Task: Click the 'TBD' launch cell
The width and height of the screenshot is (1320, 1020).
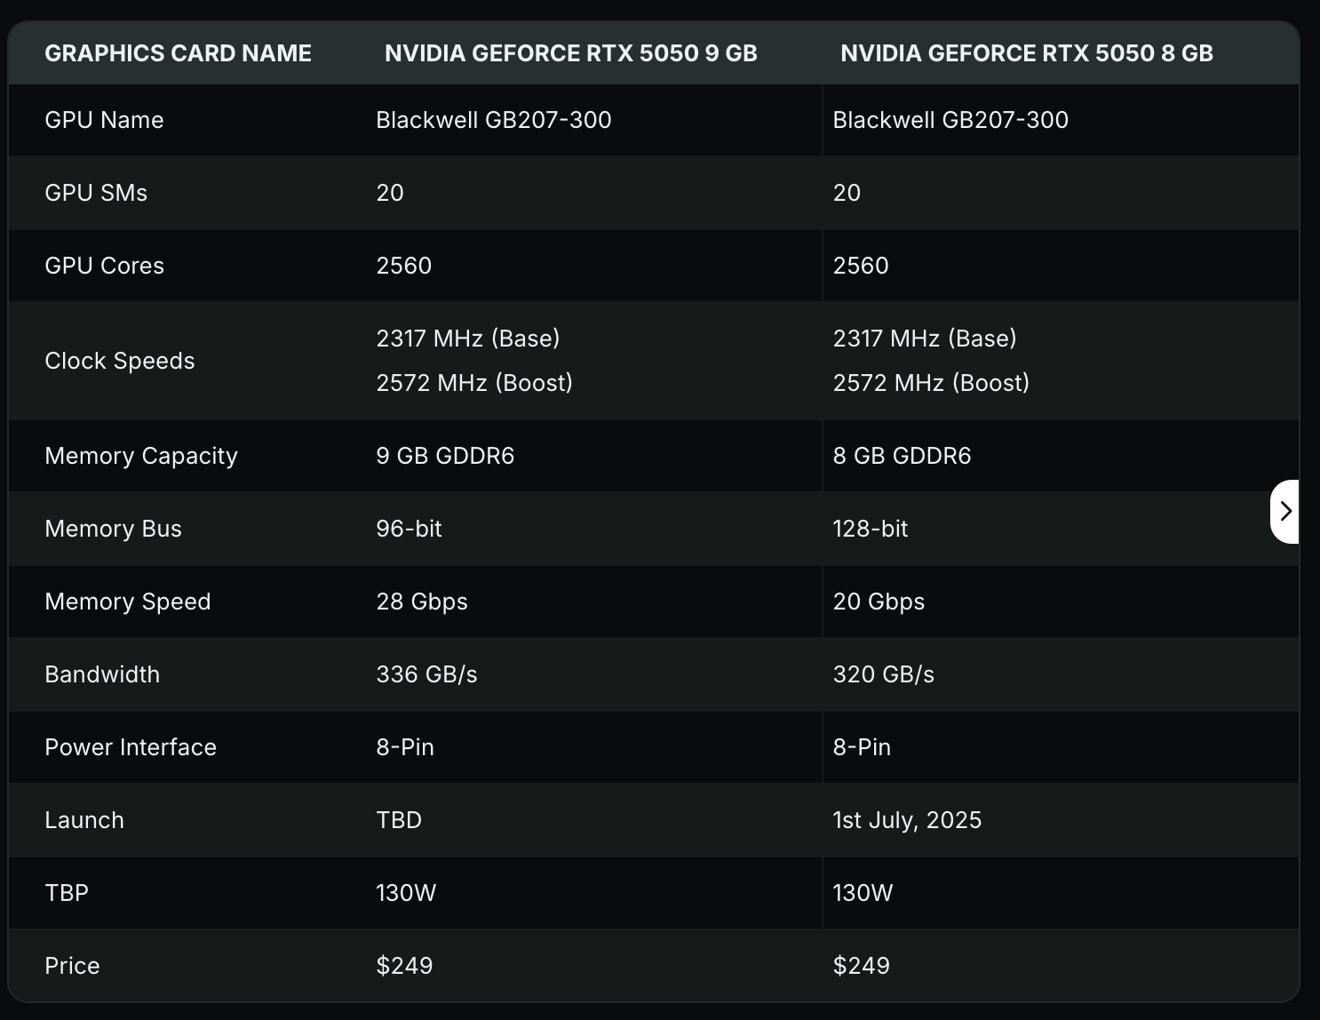Action: click(x=399, y=820)
